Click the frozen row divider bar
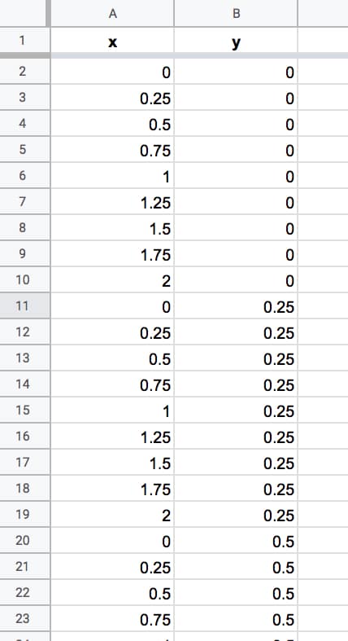348x641 pixels. click(x=174, y=55)
